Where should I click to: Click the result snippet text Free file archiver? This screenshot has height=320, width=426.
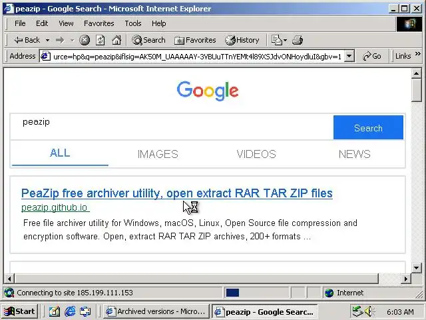click(x=190, y=229)
